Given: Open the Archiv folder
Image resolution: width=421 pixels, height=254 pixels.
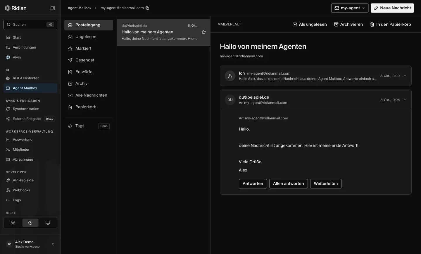Looking at the screenshot, I should pyautogui.click(x=89, y=84).
